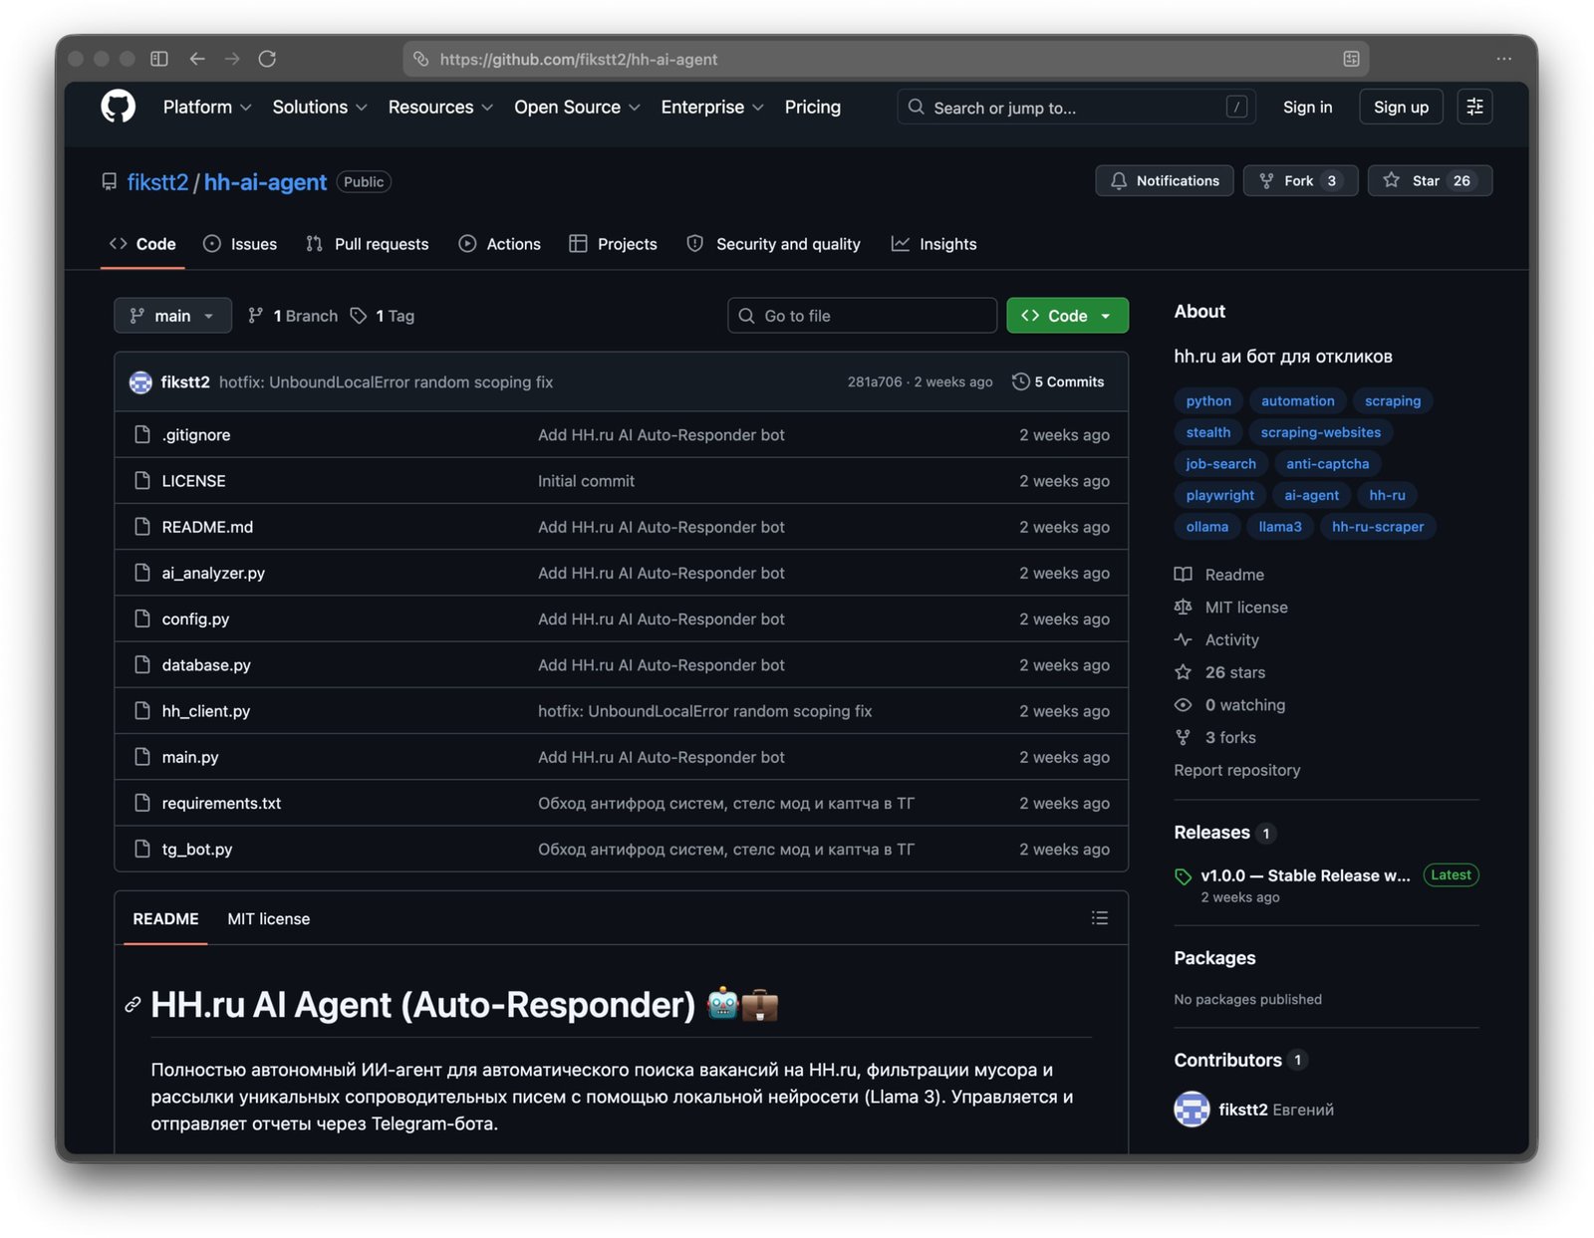The image size is (1594, 1238).
Task: Click the browser back arrow
Action: (197, 59)
